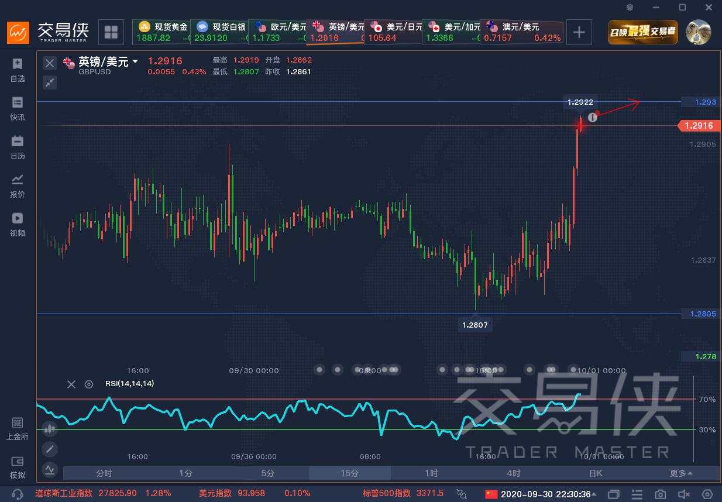The image size is (722, 502).
Task: Expand the 更多 timeframes menu
Action: [681, 473]
